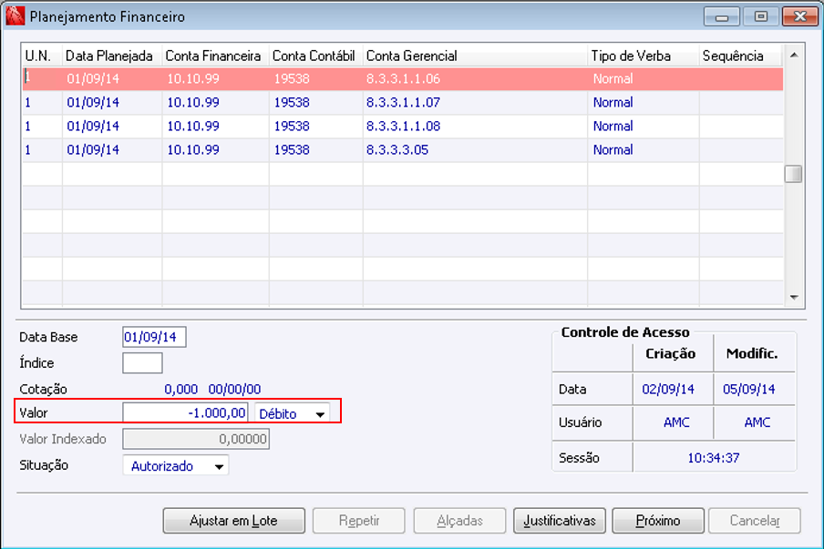Click the grid's vertical scrollbar thumb

(x=794, y=174)
